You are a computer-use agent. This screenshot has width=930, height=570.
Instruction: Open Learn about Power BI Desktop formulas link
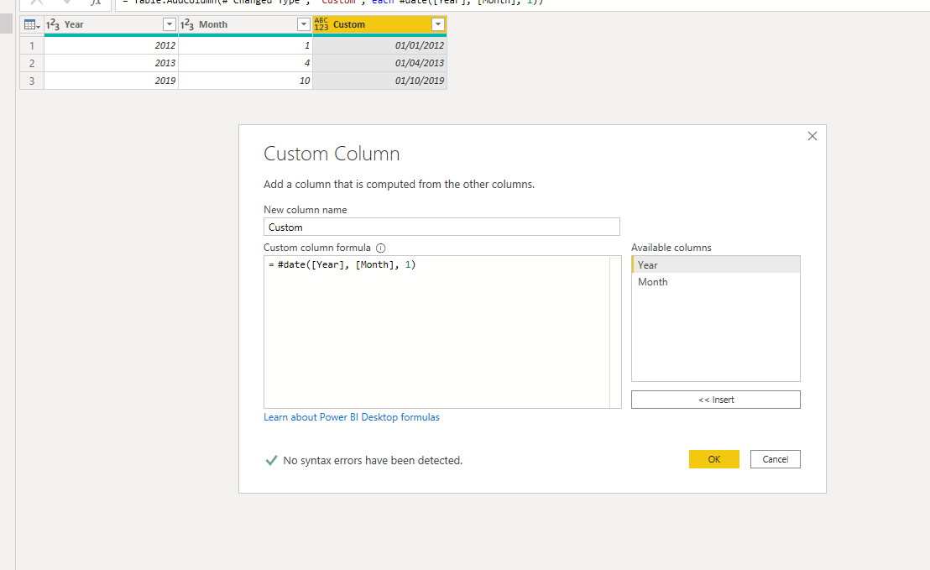pos(351,417)
